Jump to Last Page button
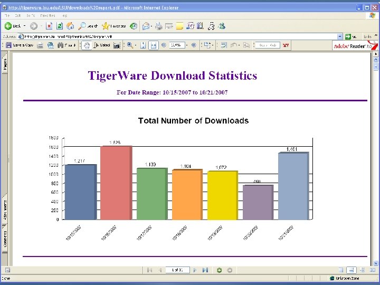This screenshot has height=285, width=380. (x=205, y=270)
